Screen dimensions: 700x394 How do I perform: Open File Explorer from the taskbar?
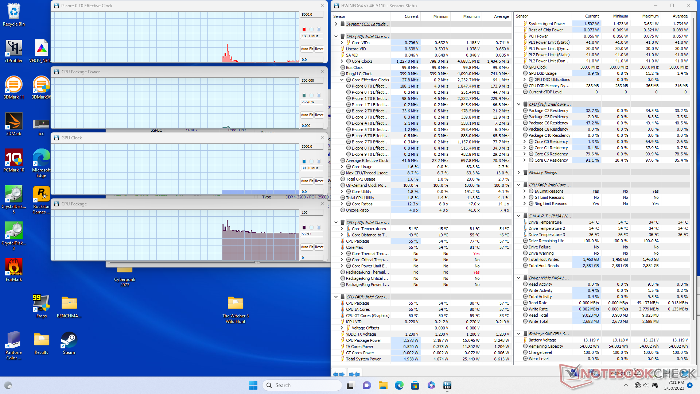tap(383, 385)
